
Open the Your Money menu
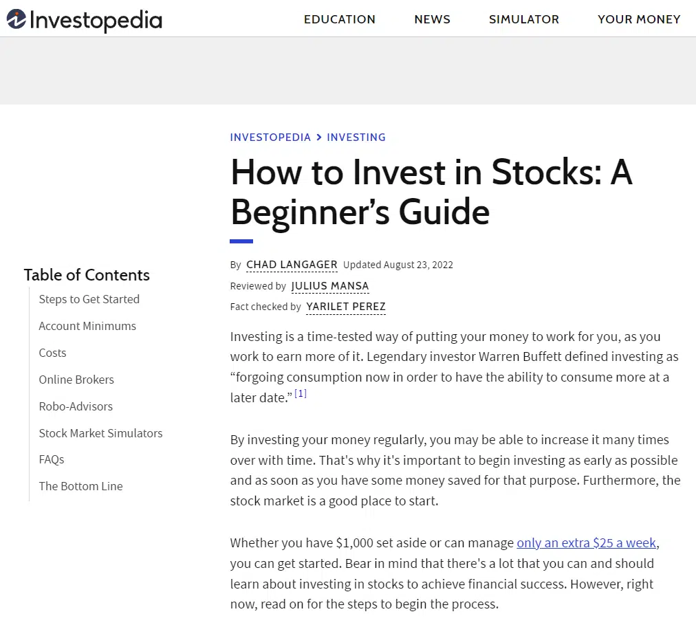pyautogui.click(x=639, y=19)
